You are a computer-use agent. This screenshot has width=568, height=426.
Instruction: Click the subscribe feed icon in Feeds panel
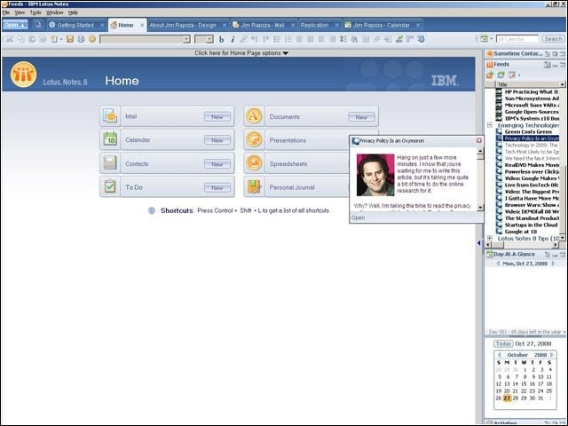490,75
